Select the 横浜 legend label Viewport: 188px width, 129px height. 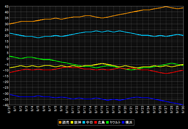(x=129, y=122)
